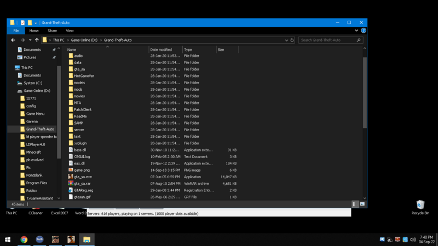This screenshot has width=438, height=246.
Task: Open the Program Files folder in sidebar
Action: (36, 183)
